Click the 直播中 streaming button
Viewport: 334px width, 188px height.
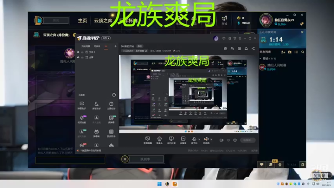tap(248, 140)
